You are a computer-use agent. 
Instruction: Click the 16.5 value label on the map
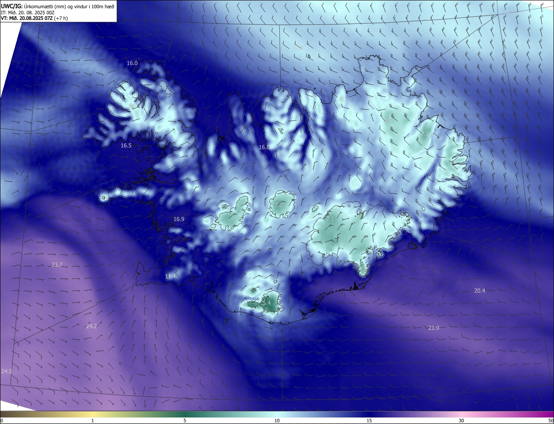point(126,146)
